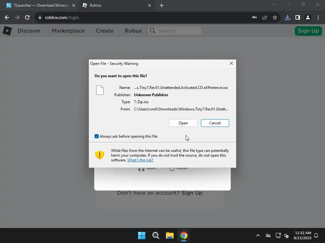The width and height of the screenshot is (325, 243).
Task: Open the notifications bell
Action: (x=316, y=235)
